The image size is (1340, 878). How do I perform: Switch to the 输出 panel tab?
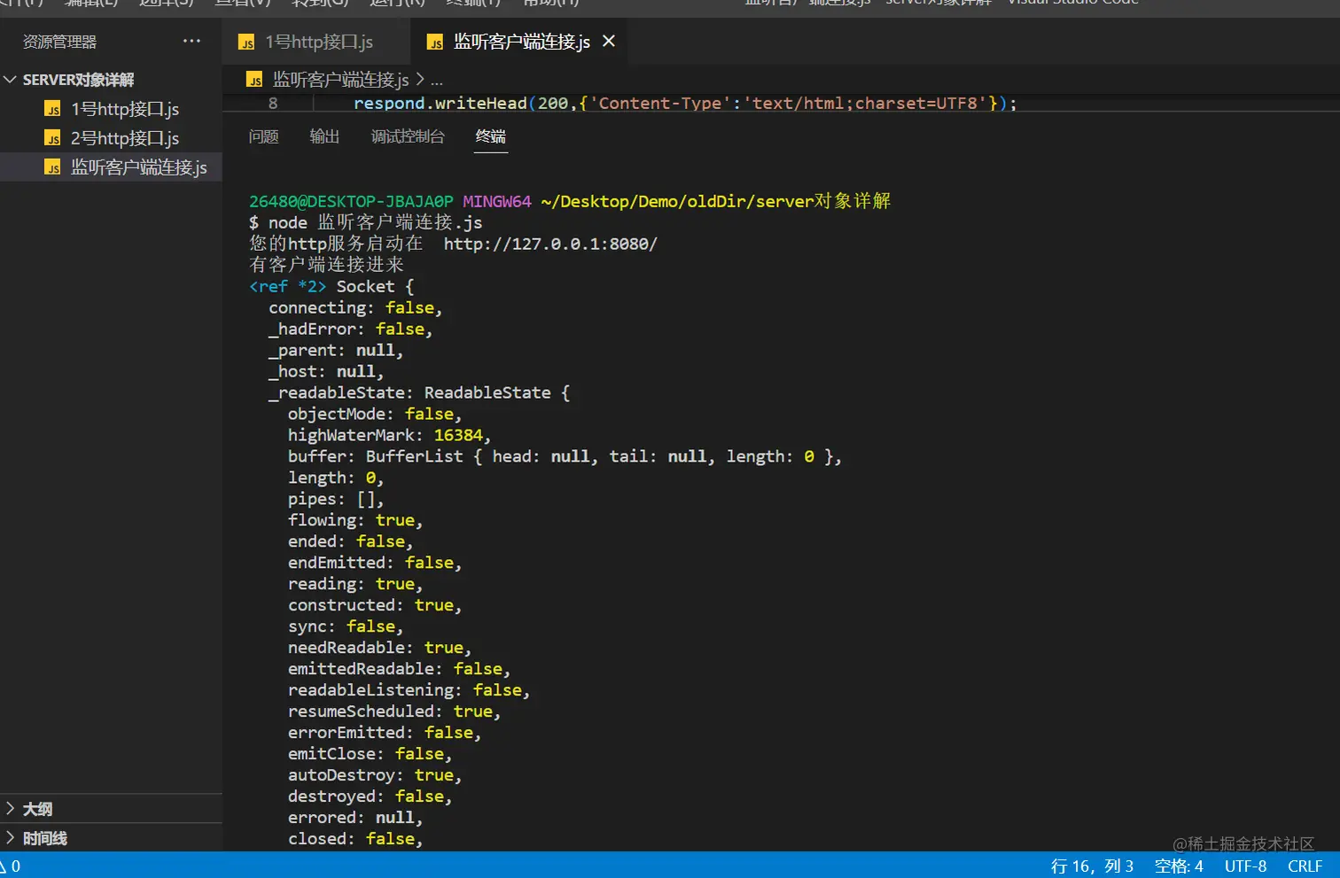[324, 136]
